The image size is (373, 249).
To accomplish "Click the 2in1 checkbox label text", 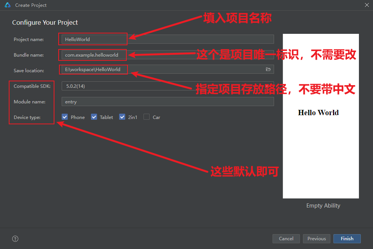I will coord(133,117).
